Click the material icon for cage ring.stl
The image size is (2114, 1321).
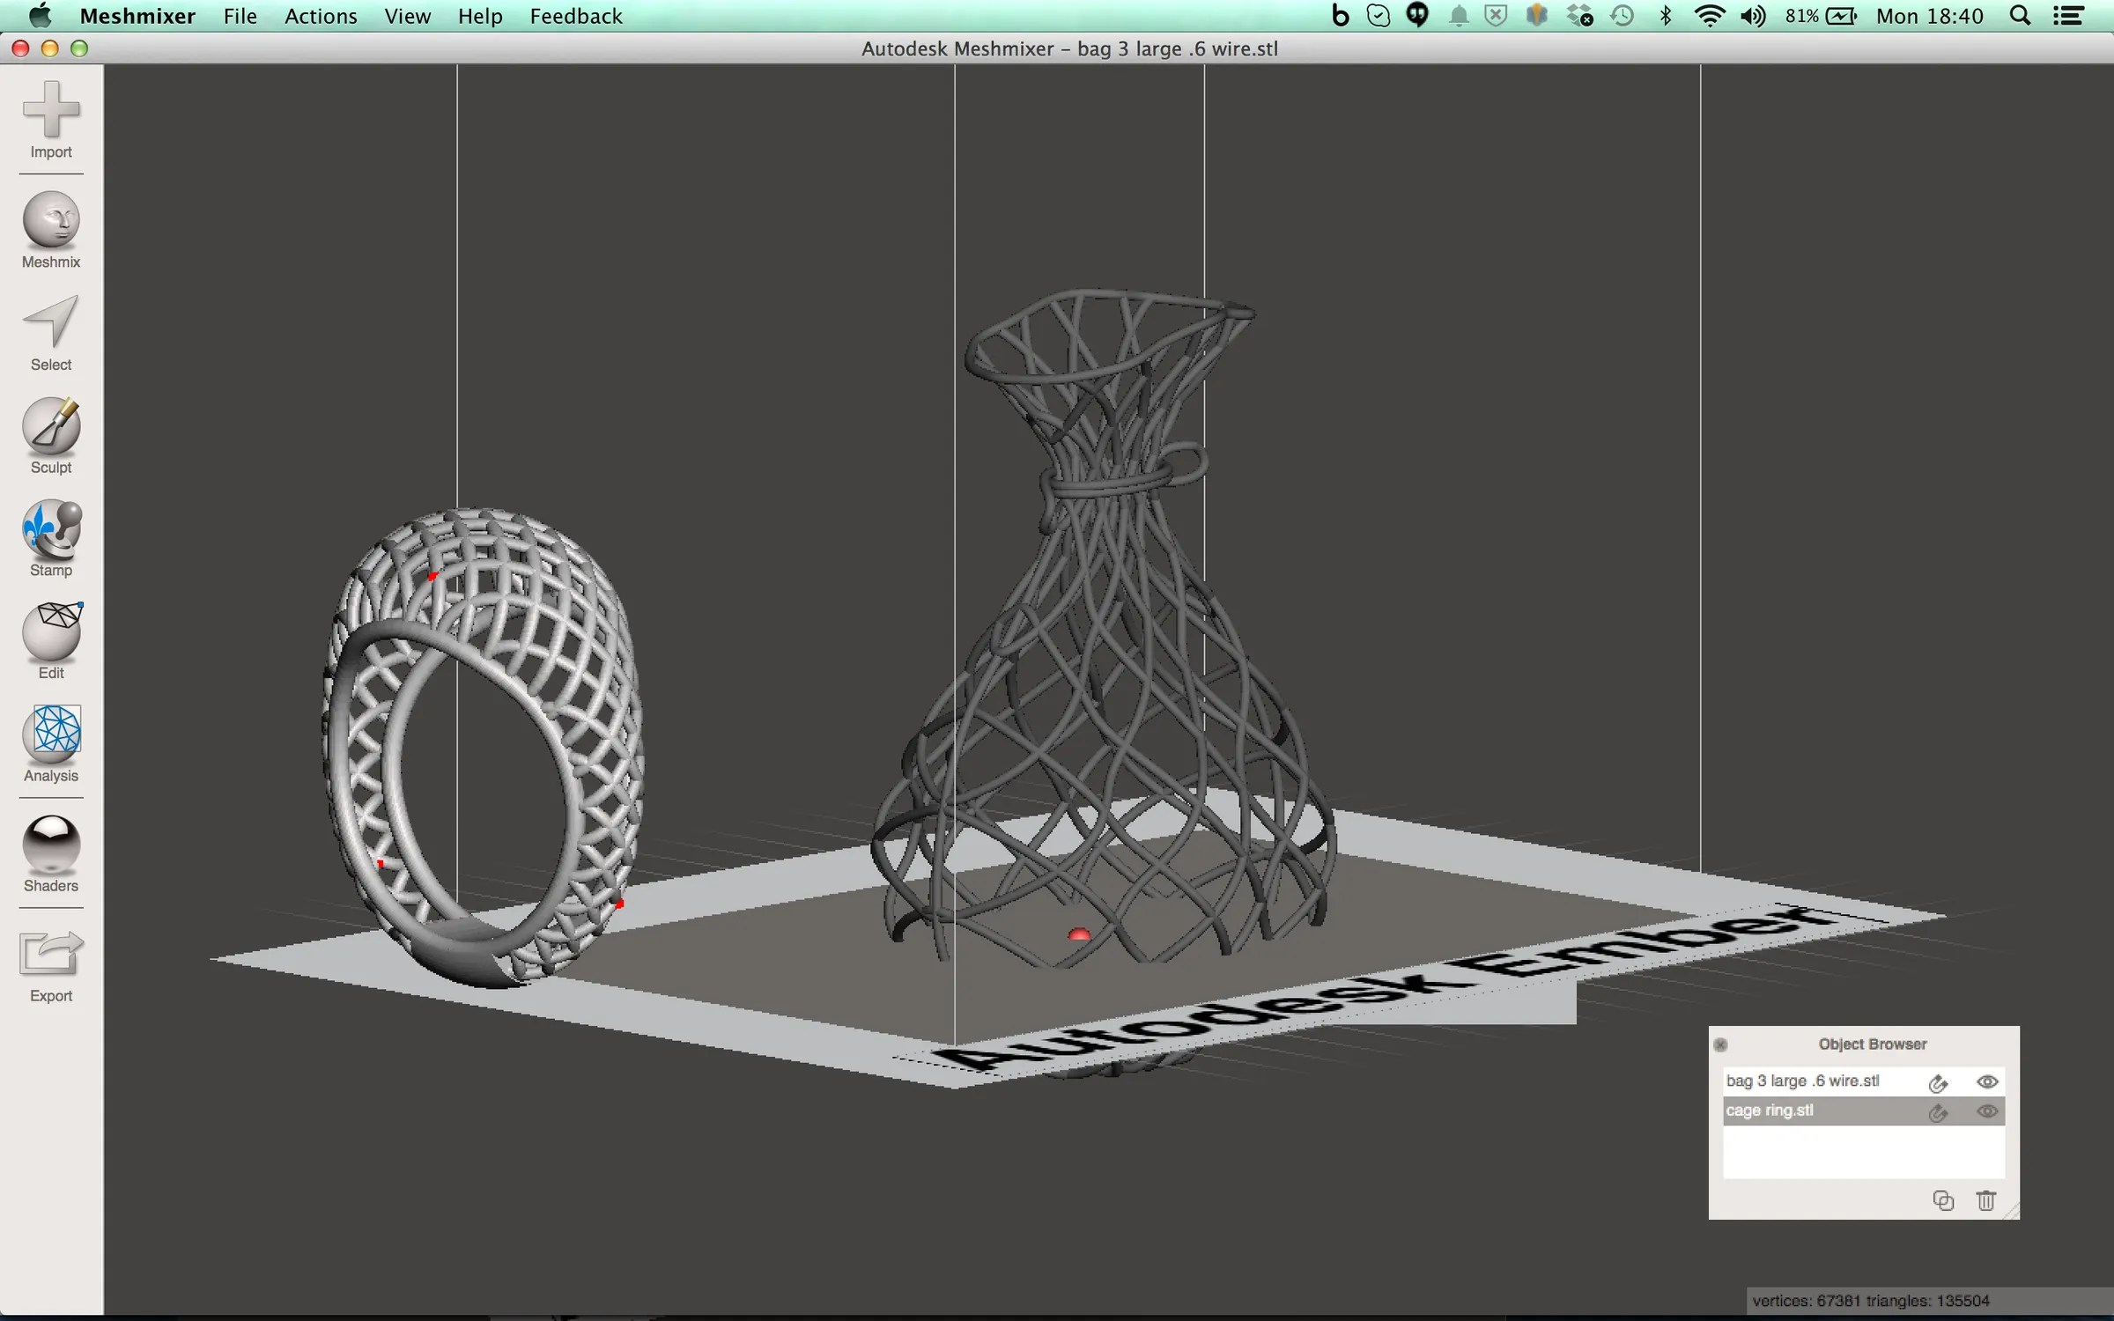(1938, 1112)
